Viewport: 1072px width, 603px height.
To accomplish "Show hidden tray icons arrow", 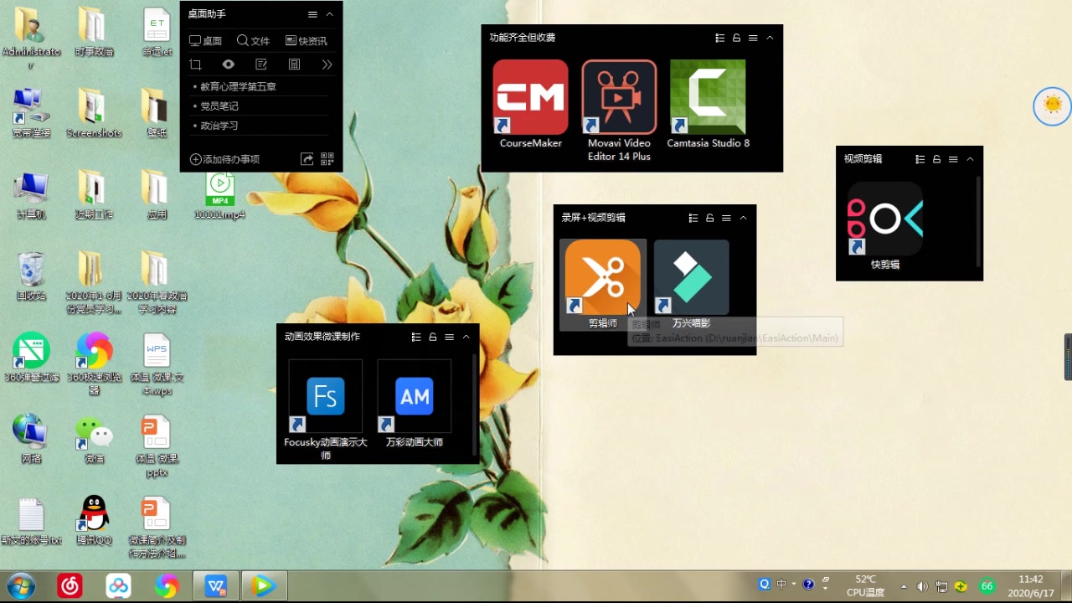I will [x=903, y=586].
